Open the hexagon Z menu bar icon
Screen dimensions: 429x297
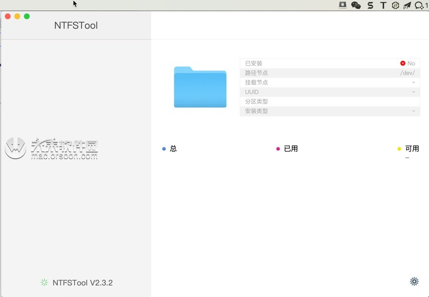click(x=395, y=5)
